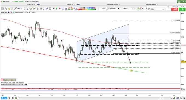
Task: Delete drawn objects with trash icon
Action: 38,9
